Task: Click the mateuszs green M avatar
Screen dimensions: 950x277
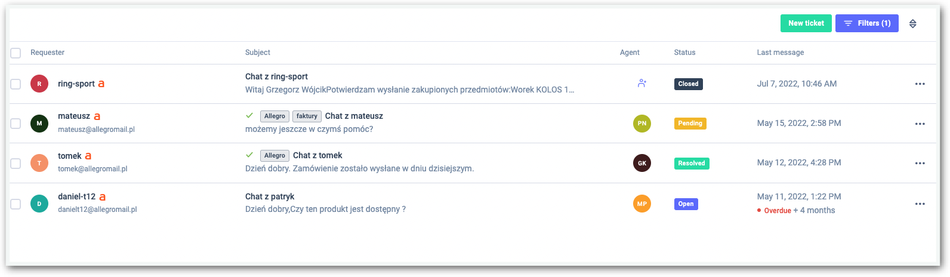Action: [x=39, y=124]
